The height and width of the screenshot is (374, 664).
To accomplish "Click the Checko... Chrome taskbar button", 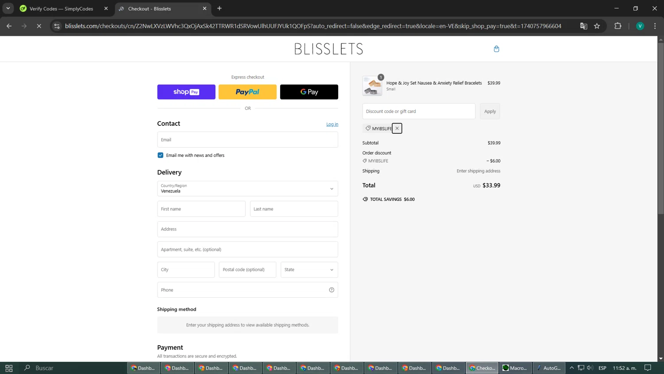I will [482, 368].
